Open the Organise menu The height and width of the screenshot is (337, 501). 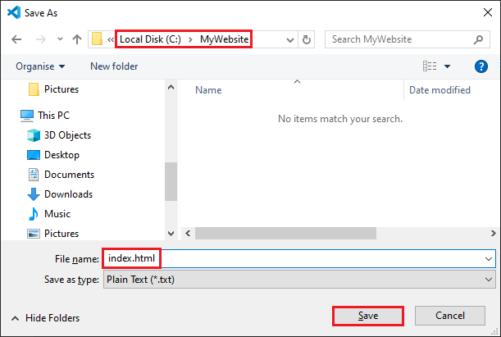pos(39,66)
